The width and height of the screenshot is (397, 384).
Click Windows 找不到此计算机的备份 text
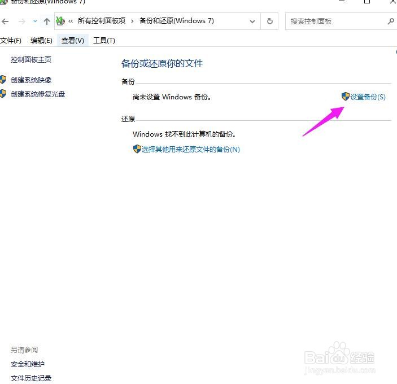(x=185, y=134)
